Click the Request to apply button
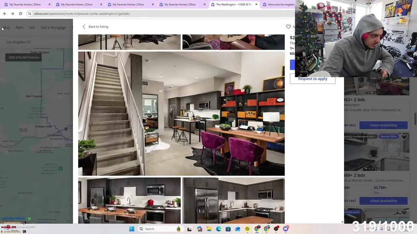Image resolution: width=417 pixels, height=234 pixels. 312,79
